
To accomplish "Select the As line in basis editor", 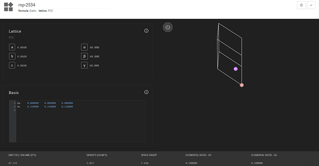I will coord(81,107).
